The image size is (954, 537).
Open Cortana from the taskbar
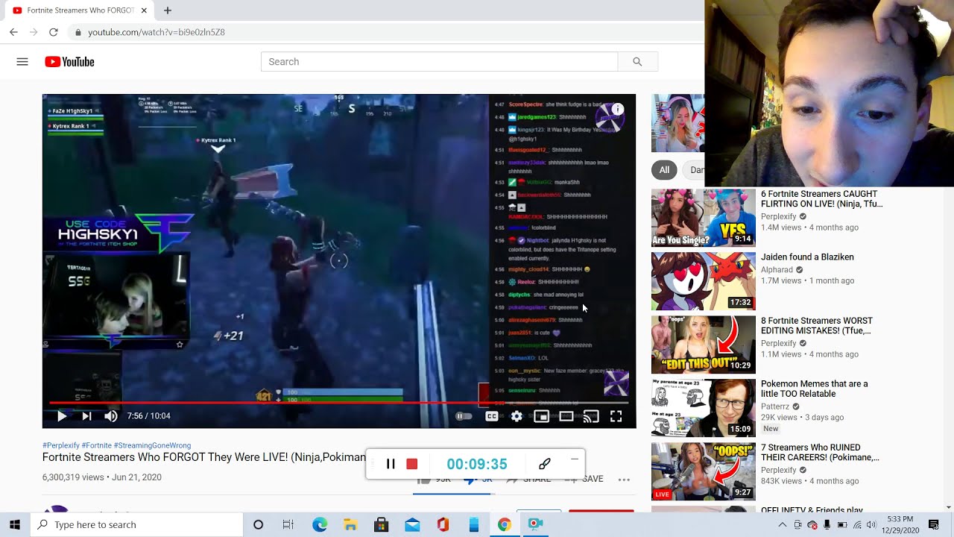[x=258, y=525]
